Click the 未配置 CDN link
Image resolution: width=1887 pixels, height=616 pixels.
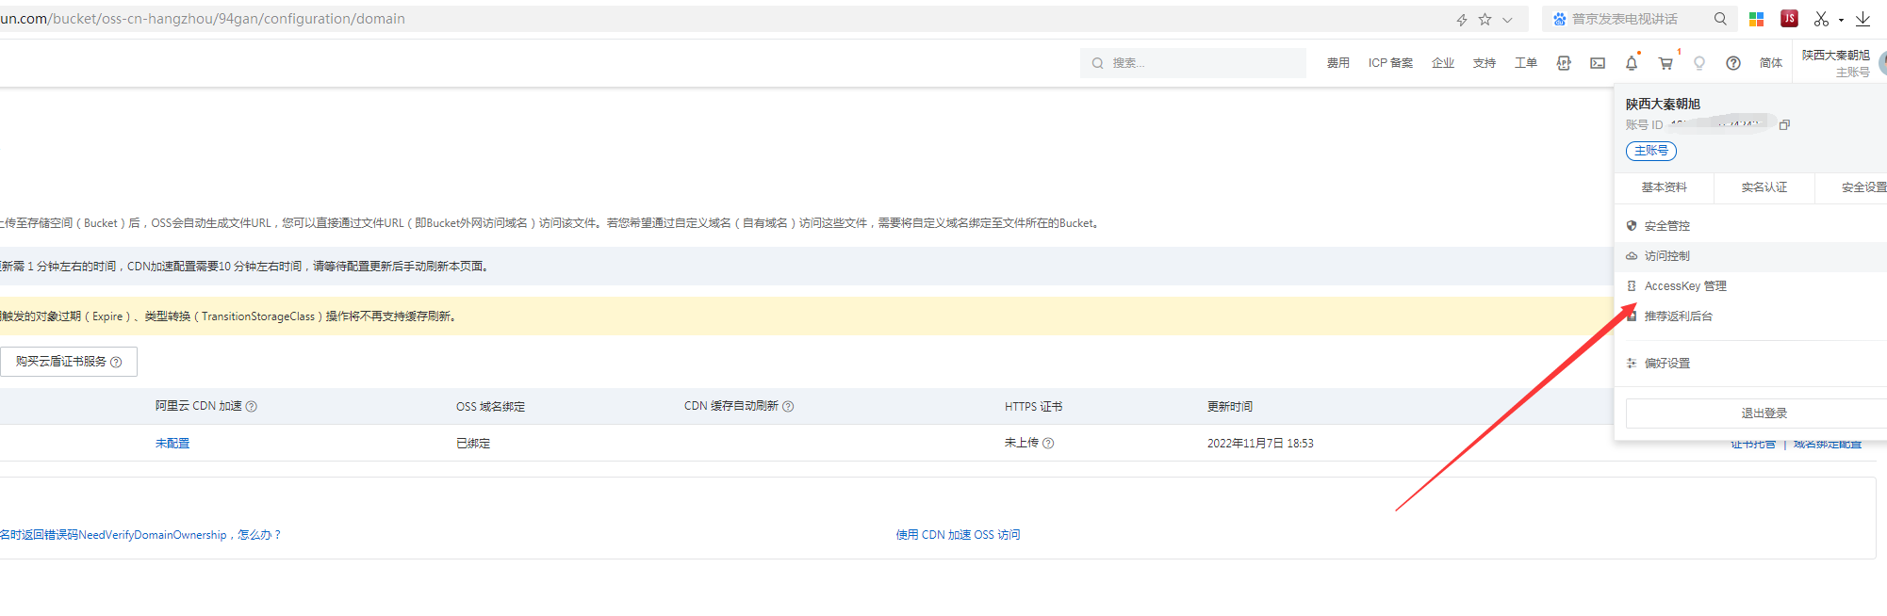click(172, 443)
